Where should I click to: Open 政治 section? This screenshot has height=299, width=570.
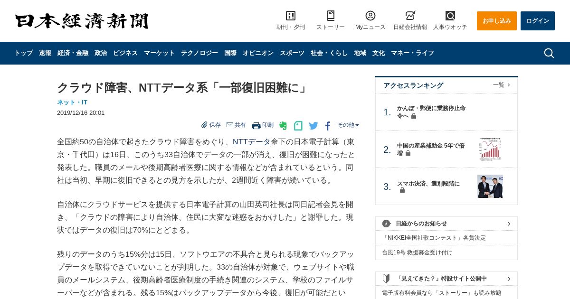point(101,53)
